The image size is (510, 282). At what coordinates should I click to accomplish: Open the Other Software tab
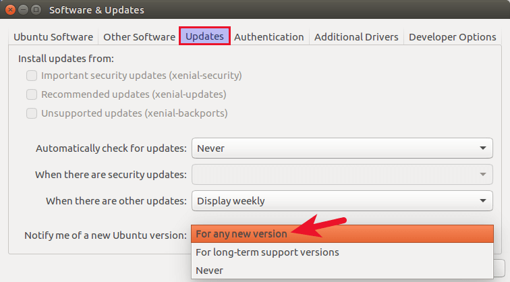[x=139, y=37]
